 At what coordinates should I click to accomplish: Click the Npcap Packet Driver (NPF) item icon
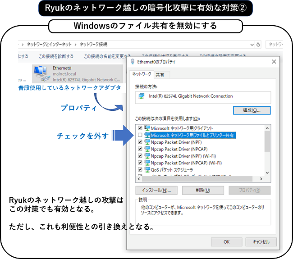click(x=147, y=142)
